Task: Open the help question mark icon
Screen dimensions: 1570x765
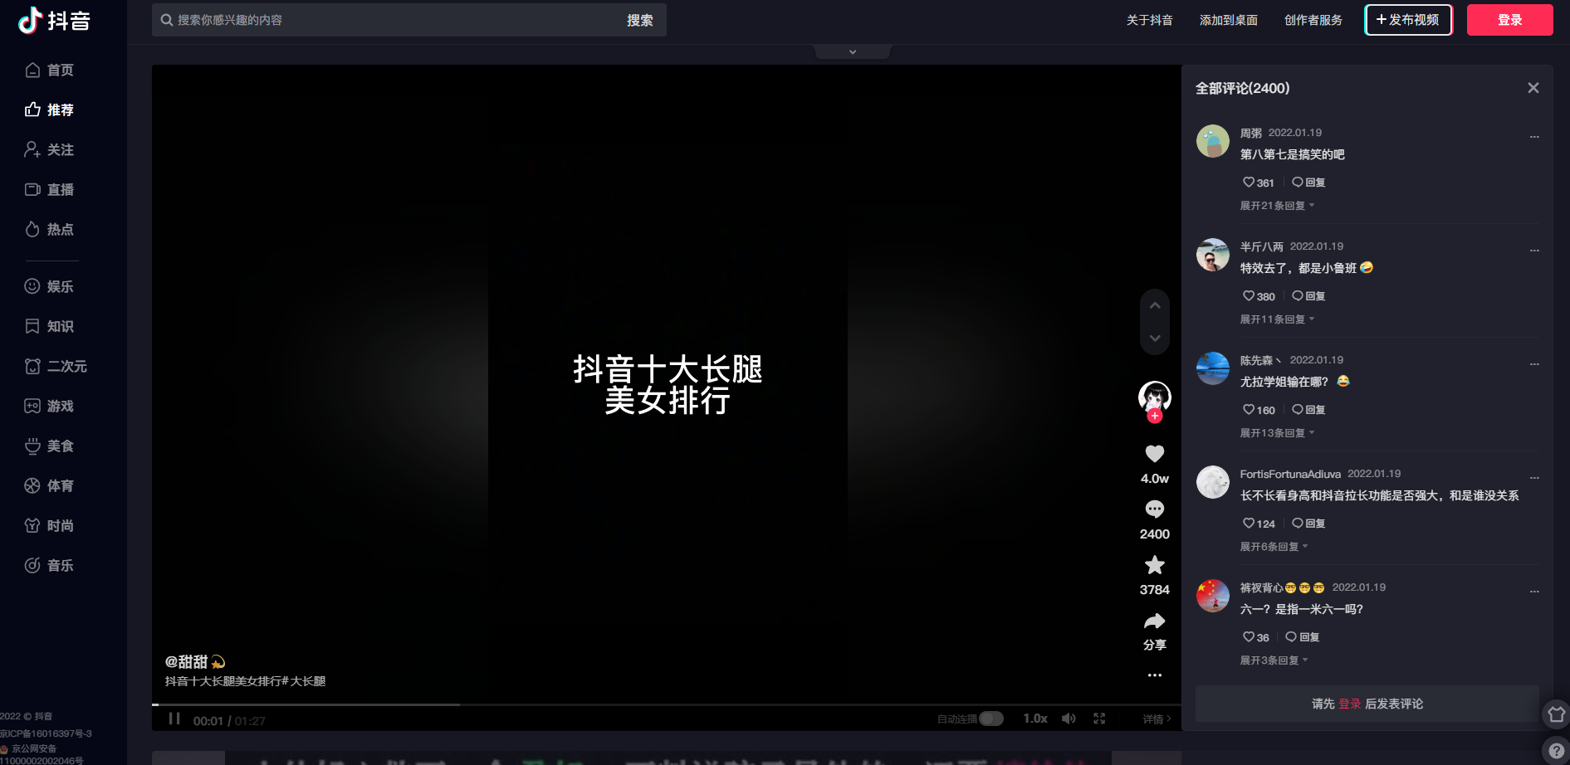Action: 1556,751
